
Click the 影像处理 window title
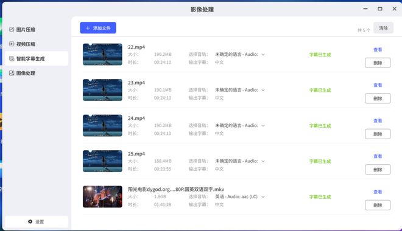(x=202, y=10)
